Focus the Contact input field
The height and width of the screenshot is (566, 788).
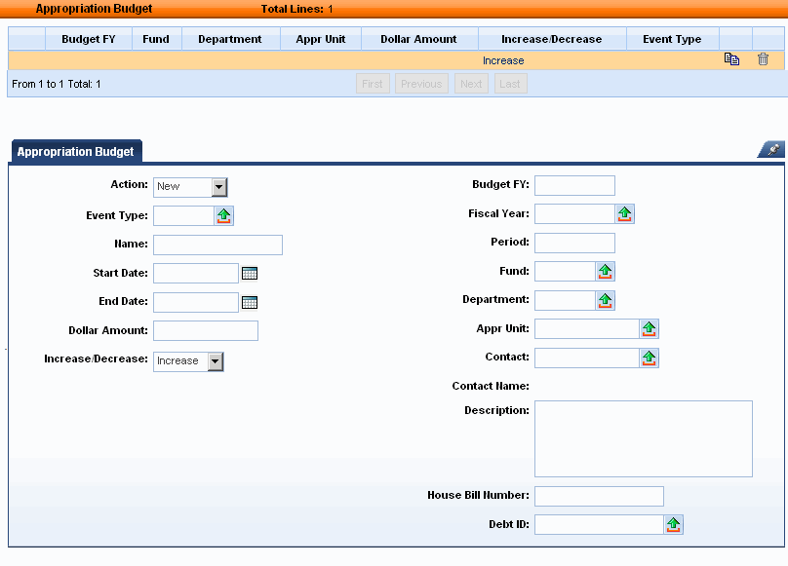pyautogui.click(x=587, y=358)
